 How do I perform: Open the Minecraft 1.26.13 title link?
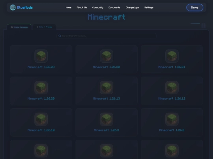(106, 99)
